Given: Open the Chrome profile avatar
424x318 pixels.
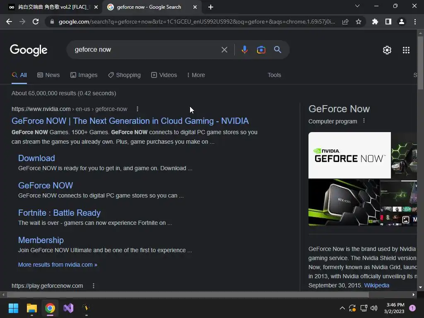Looking at the screenshot, I should click(402, 22).
